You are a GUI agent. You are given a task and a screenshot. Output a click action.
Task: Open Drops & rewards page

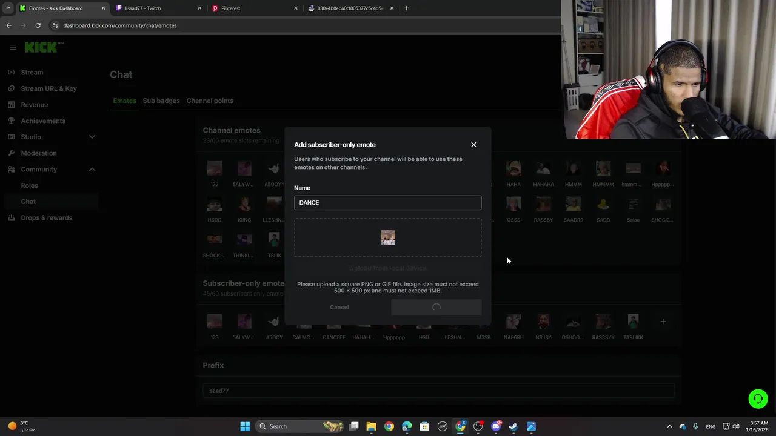coord(47,218)
